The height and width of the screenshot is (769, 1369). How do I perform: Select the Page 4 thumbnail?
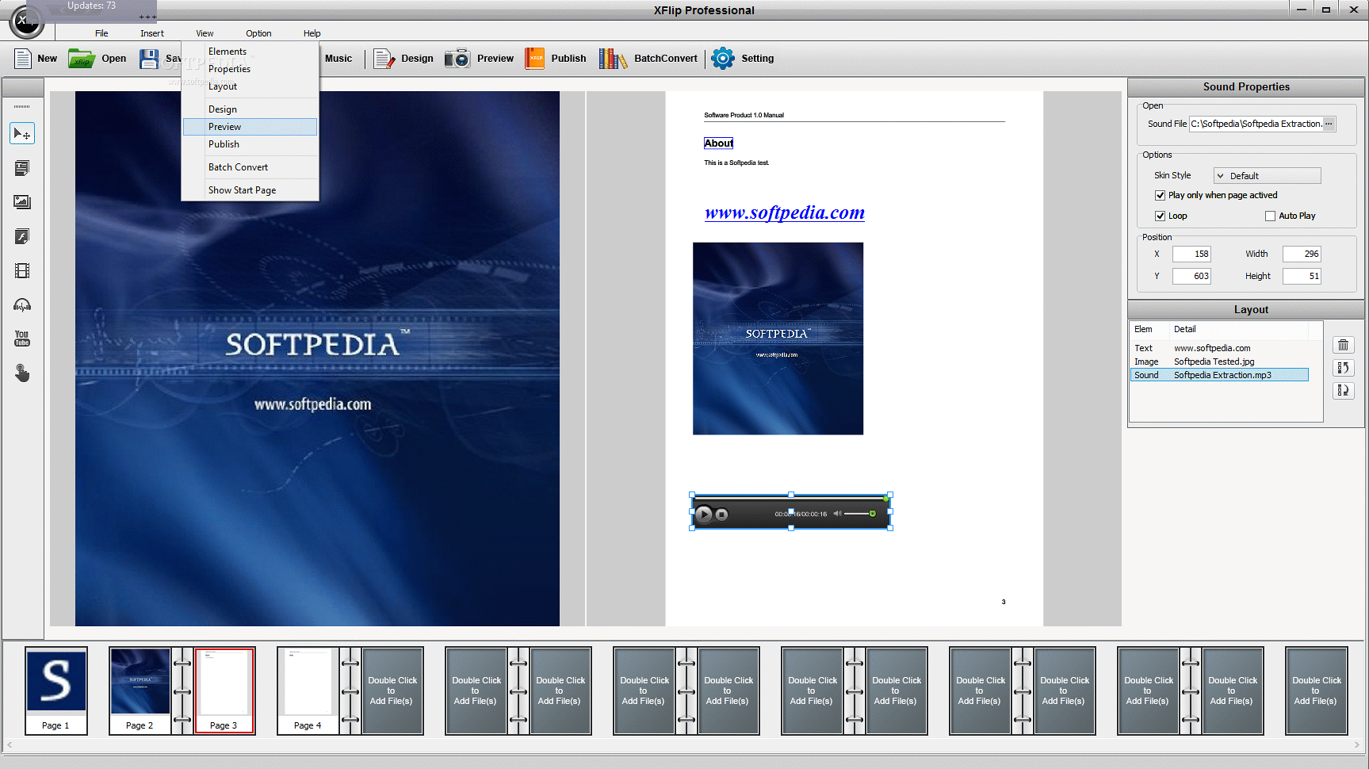click(308, 691)
